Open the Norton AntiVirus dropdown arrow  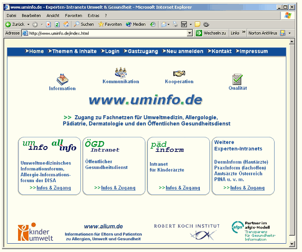pos(289,33)
